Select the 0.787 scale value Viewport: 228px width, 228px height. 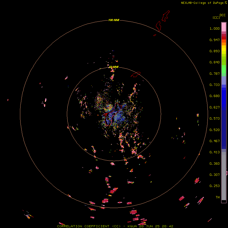[215, 73]
